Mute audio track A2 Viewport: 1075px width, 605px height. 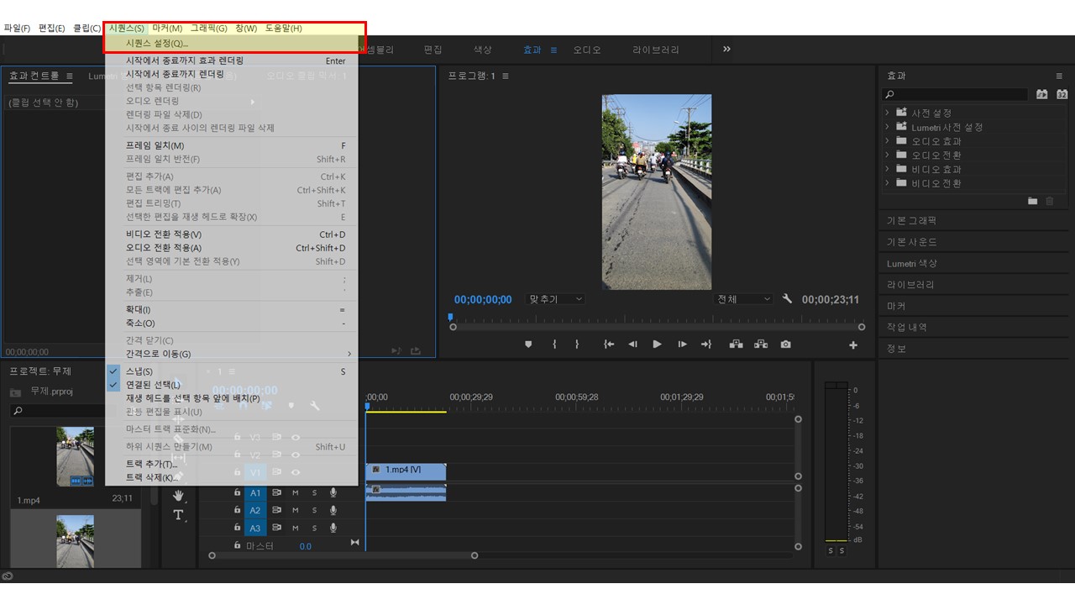tap(296, 510)
